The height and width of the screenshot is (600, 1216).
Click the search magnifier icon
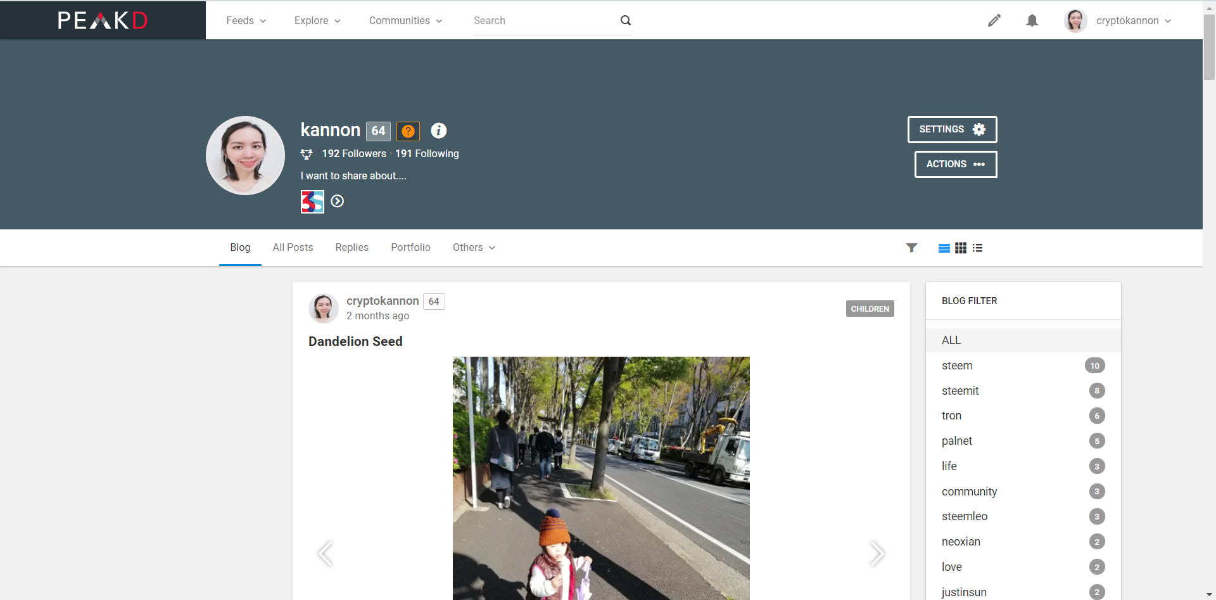[x=626, y=20]
